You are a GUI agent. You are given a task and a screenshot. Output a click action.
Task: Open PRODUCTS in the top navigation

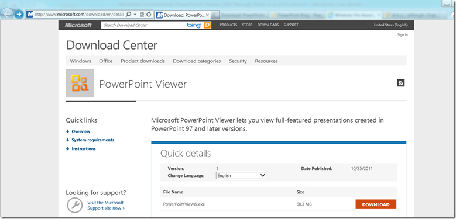[228, 25]
